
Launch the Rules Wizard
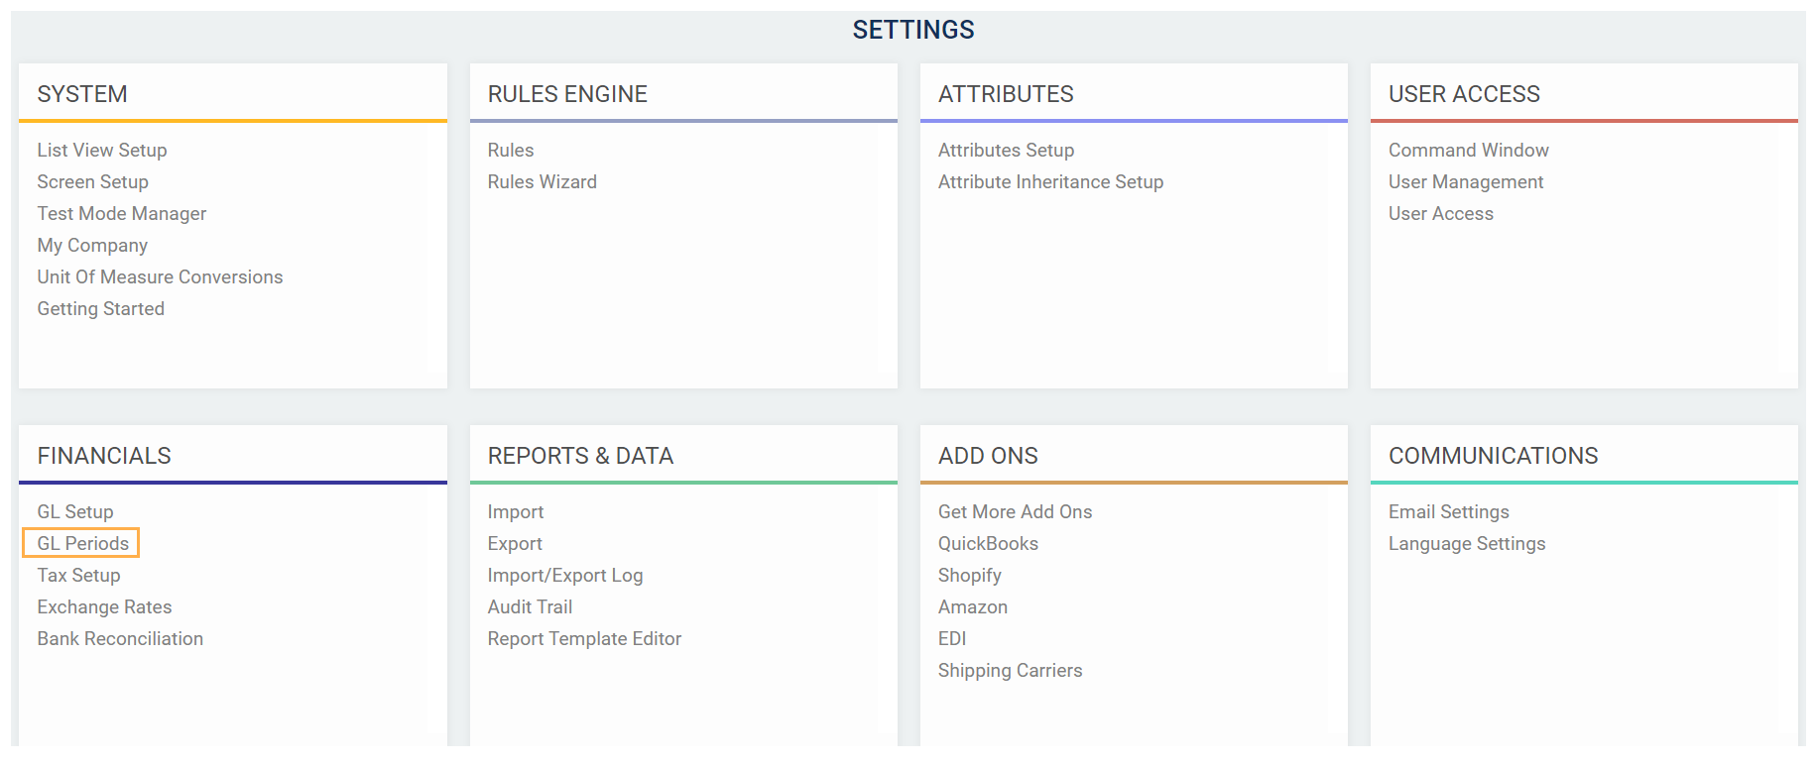pos(542,181)
